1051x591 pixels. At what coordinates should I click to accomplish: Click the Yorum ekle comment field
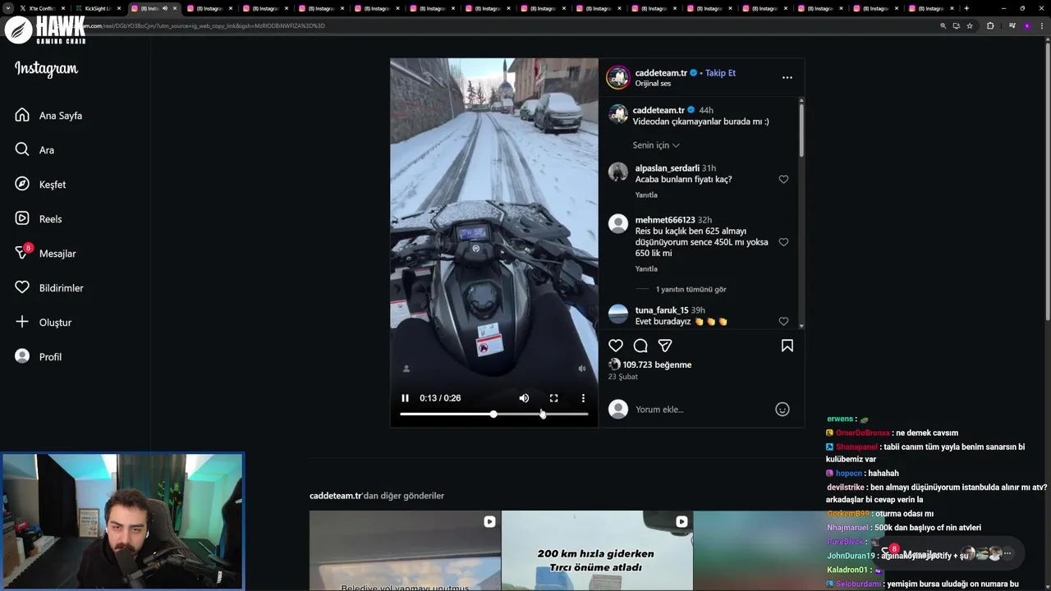click(702, 409)
